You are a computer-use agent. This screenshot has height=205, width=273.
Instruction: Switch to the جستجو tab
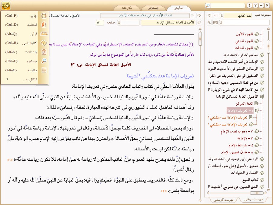click(x=153, y=8)
